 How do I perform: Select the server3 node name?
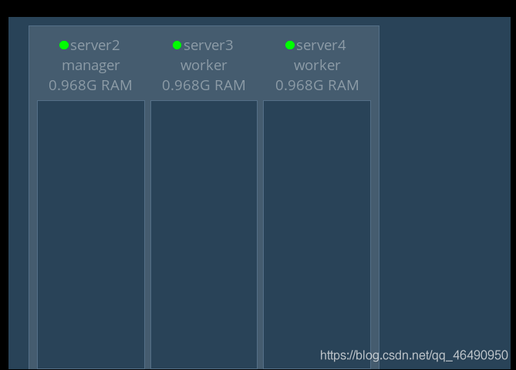[x=208, y=45]
